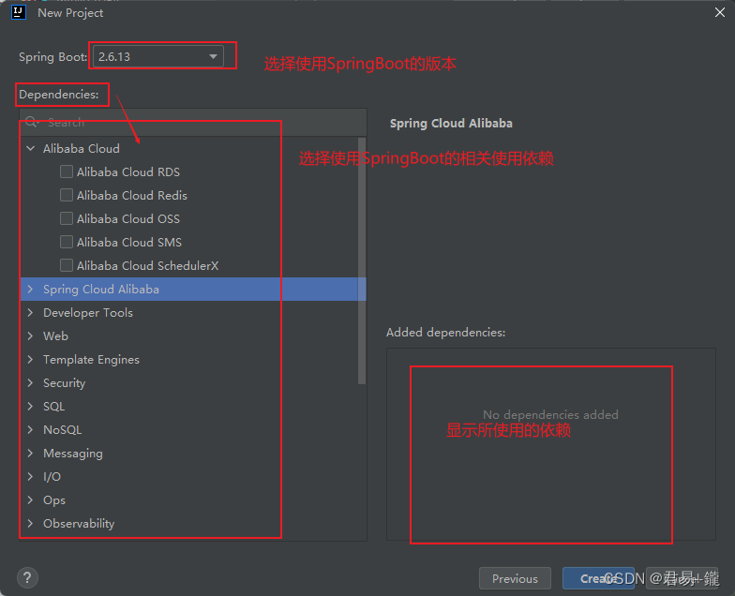Check Alibaba Cloud SMS
The height and width of the screenshot is (596, 735).
point(67,242)
